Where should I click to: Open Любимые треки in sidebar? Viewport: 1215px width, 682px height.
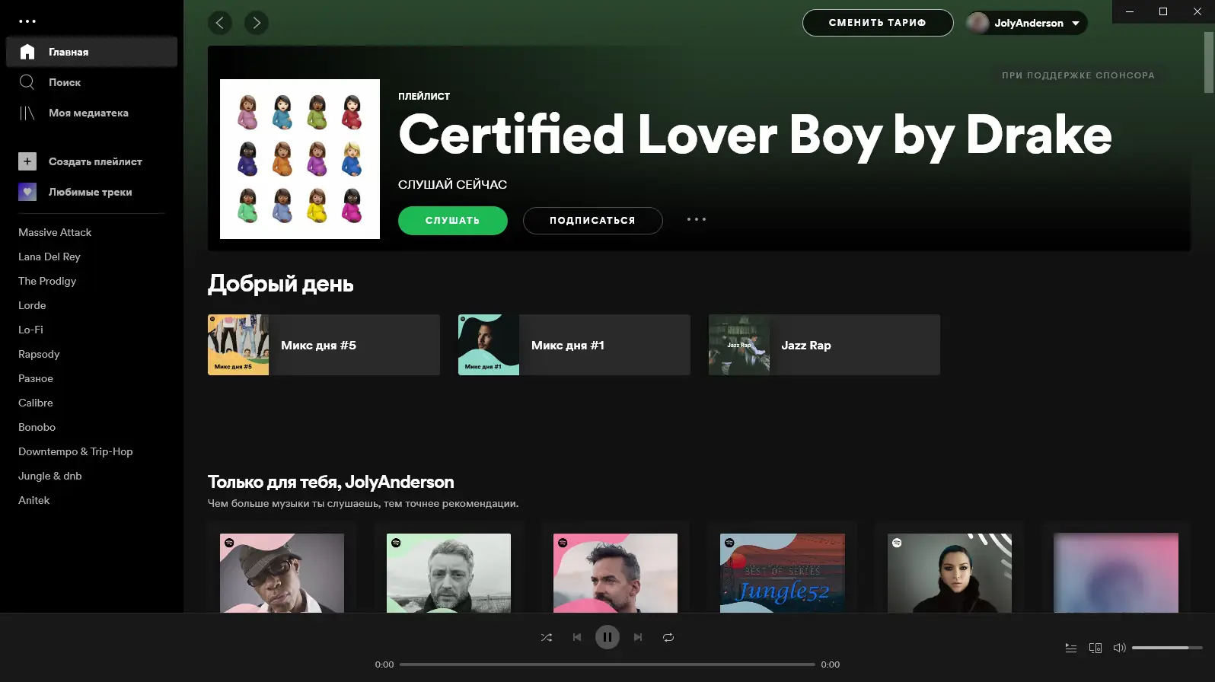pos(91,192)
